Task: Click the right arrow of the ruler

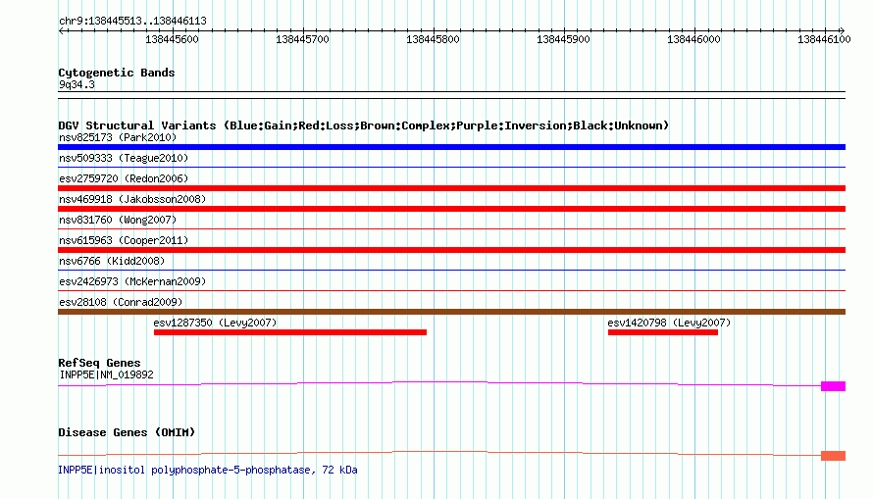Action: coord(842,30)
